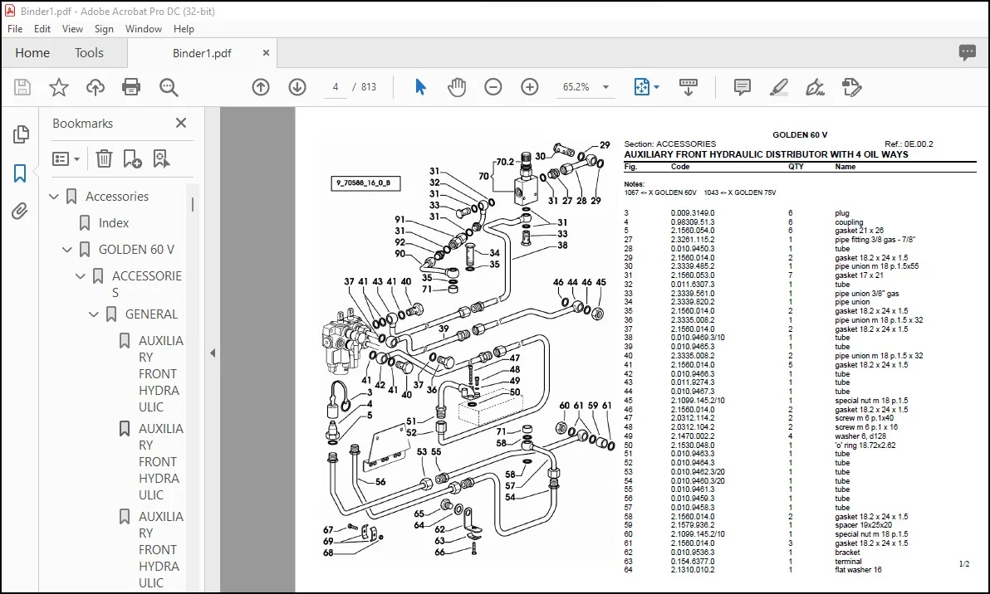
Task: Collapse the GOLDEN 60 V bookmark
Action: tap(67, 250)
